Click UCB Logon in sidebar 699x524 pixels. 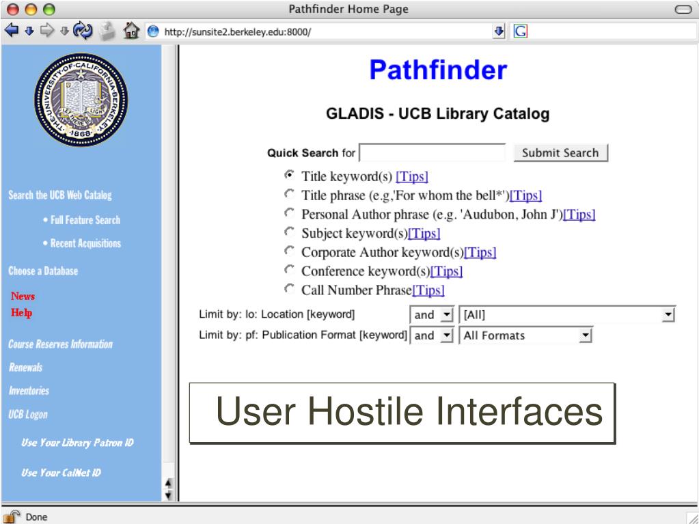(28, 415)
